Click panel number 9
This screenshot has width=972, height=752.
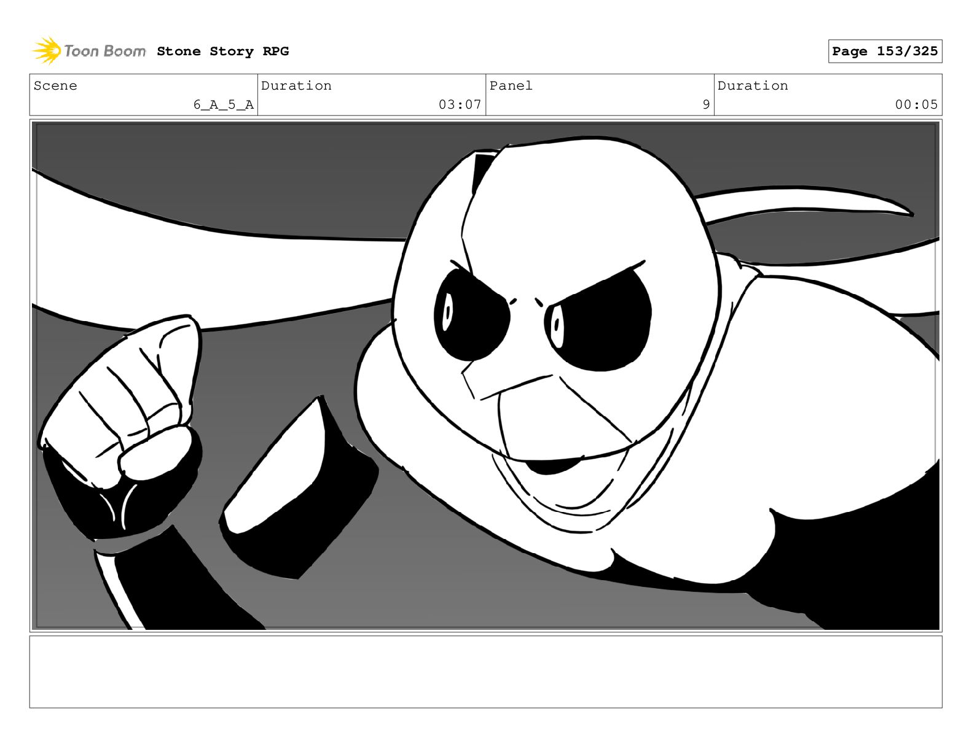pyautogui.click(x=707, y=105)
